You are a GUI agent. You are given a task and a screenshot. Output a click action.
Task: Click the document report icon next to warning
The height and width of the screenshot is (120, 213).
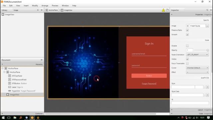click(x=167, y=10)
